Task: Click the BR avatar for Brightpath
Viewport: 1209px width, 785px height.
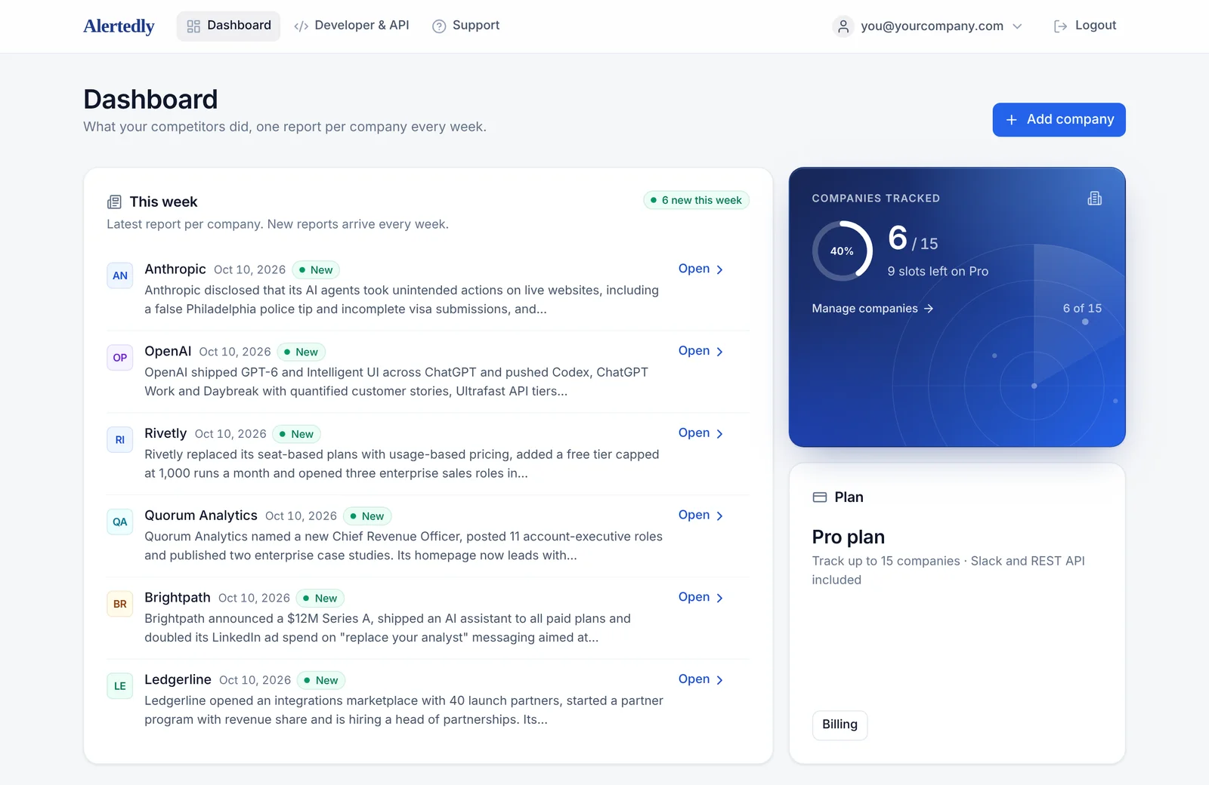Action: point(120,604)
